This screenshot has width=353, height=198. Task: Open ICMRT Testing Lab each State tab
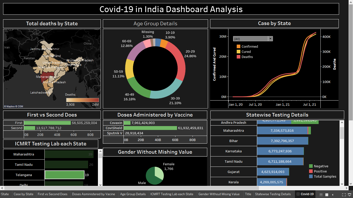point(172,194)
